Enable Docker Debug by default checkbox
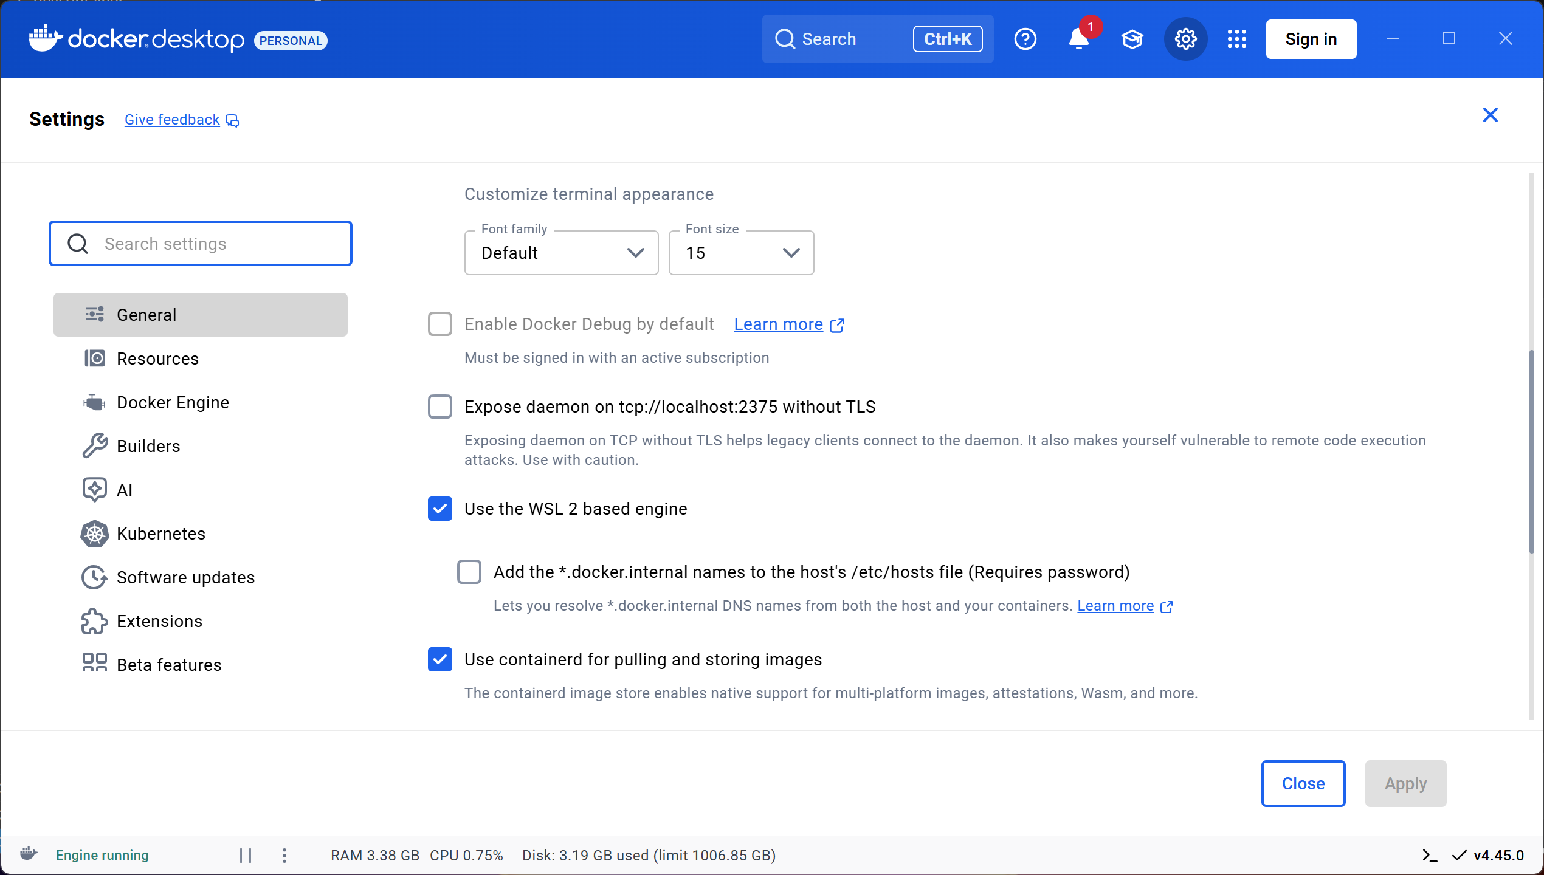Viewport: 1544px width, 875px height. pos(440,324)
